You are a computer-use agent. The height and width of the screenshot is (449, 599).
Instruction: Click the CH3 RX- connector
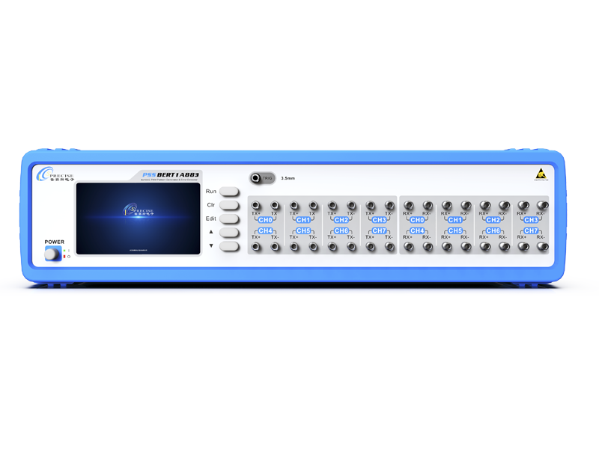pos(542,205)
